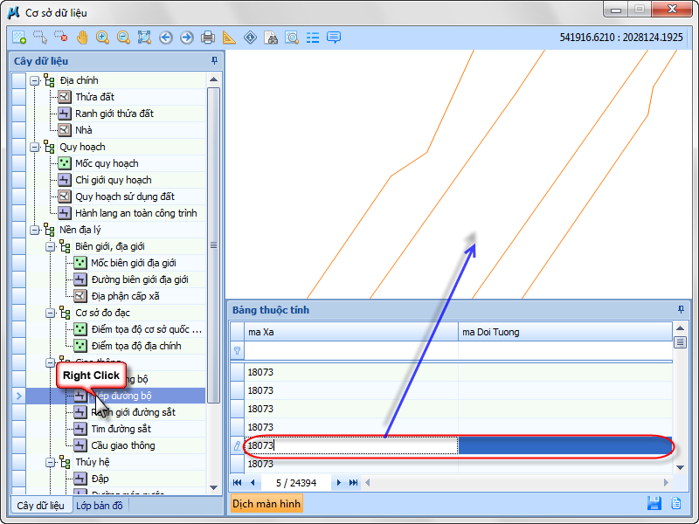
Task: Click the binoculars search icon
Action: [271, 38]
